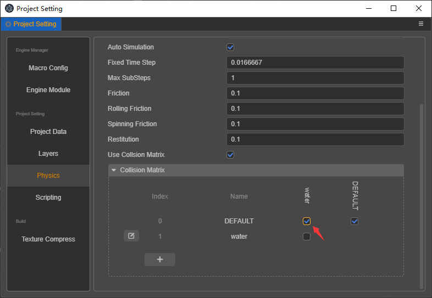This screenshot has height=298, width=432.
Task: Toggle DEFAULT row DEFAULT column checkbox
Action: tap(355, 221)
